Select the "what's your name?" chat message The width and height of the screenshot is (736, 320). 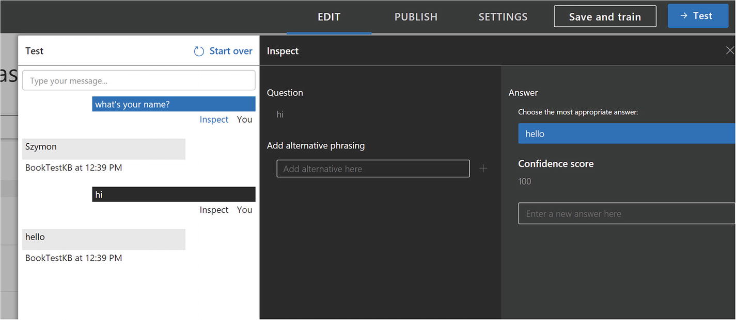174,104
